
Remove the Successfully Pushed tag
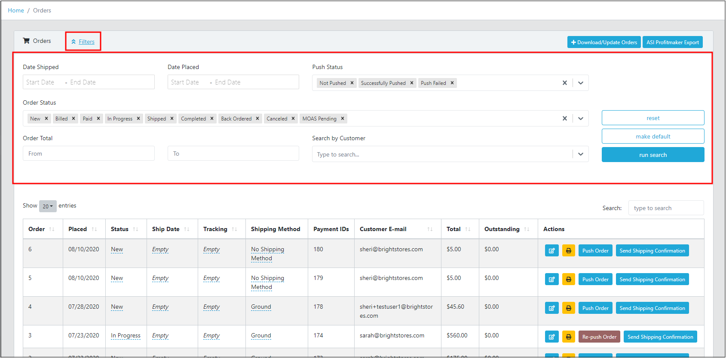pyautogui.click(x=412, y=83)
